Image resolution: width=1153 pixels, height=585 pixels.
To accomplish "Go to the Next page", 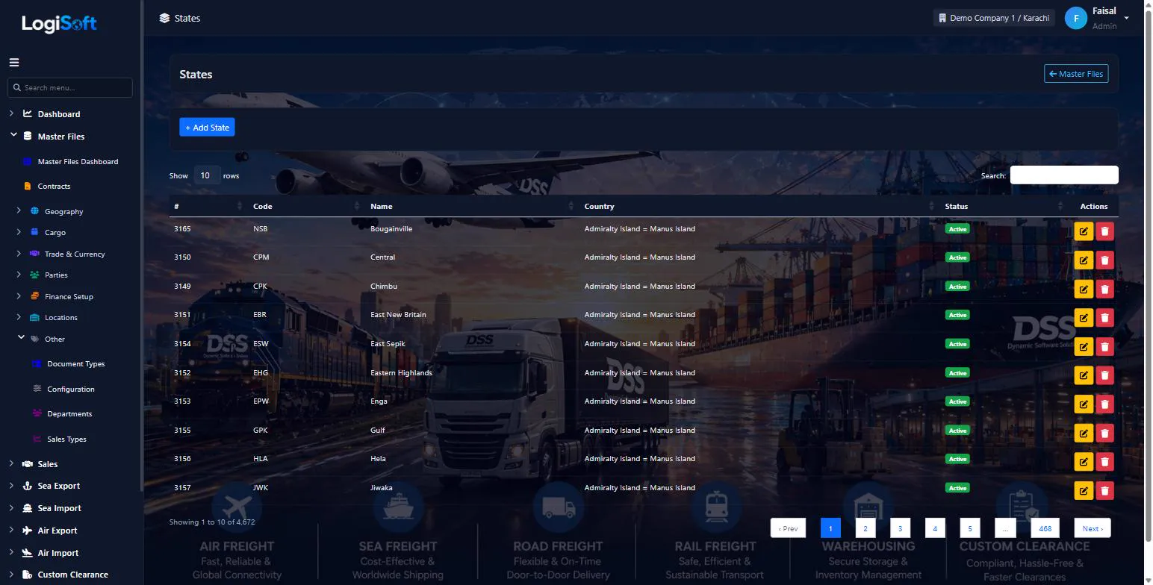I will (1093, 528).
